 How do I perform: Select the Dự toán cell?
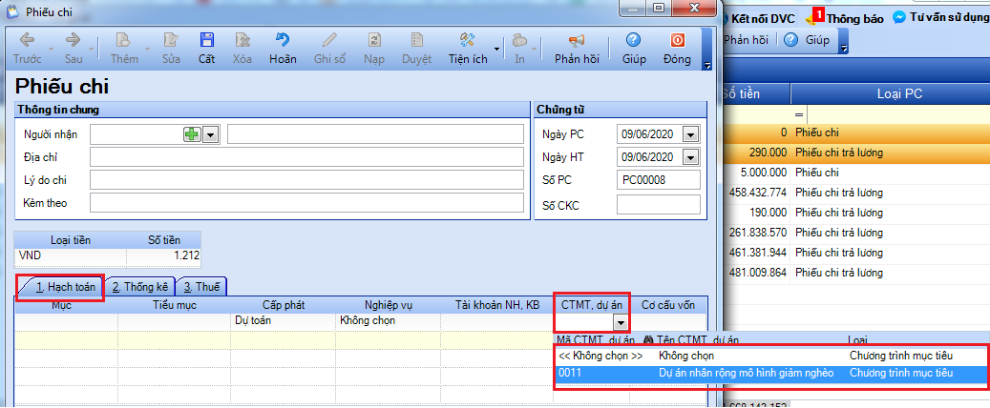284,321
